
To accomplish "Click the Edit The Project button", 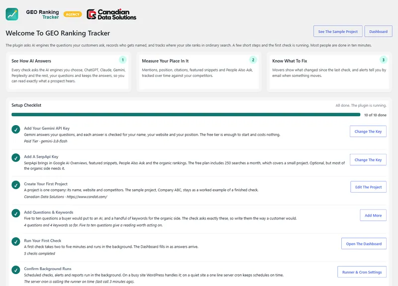I will [368, 187].
